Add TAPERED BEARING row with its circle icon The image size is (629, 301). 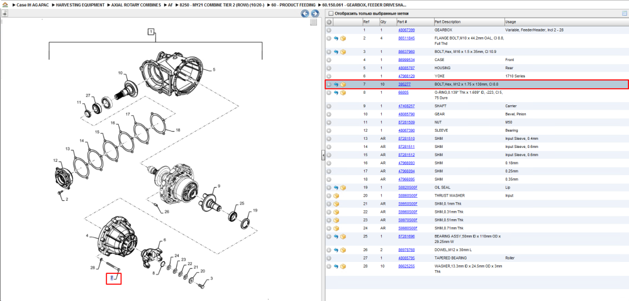point(329,258)
